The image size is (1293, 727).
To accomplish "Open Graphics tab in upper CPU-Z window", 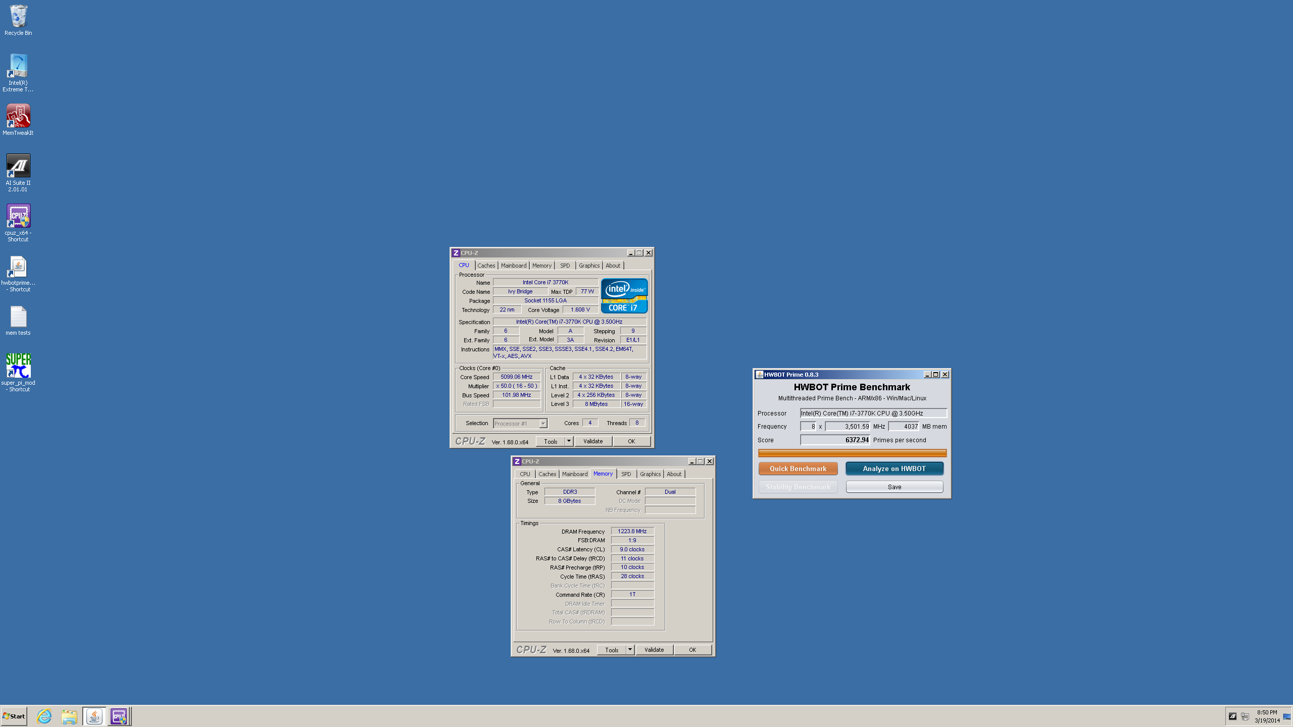I will [x=589, y=266].
